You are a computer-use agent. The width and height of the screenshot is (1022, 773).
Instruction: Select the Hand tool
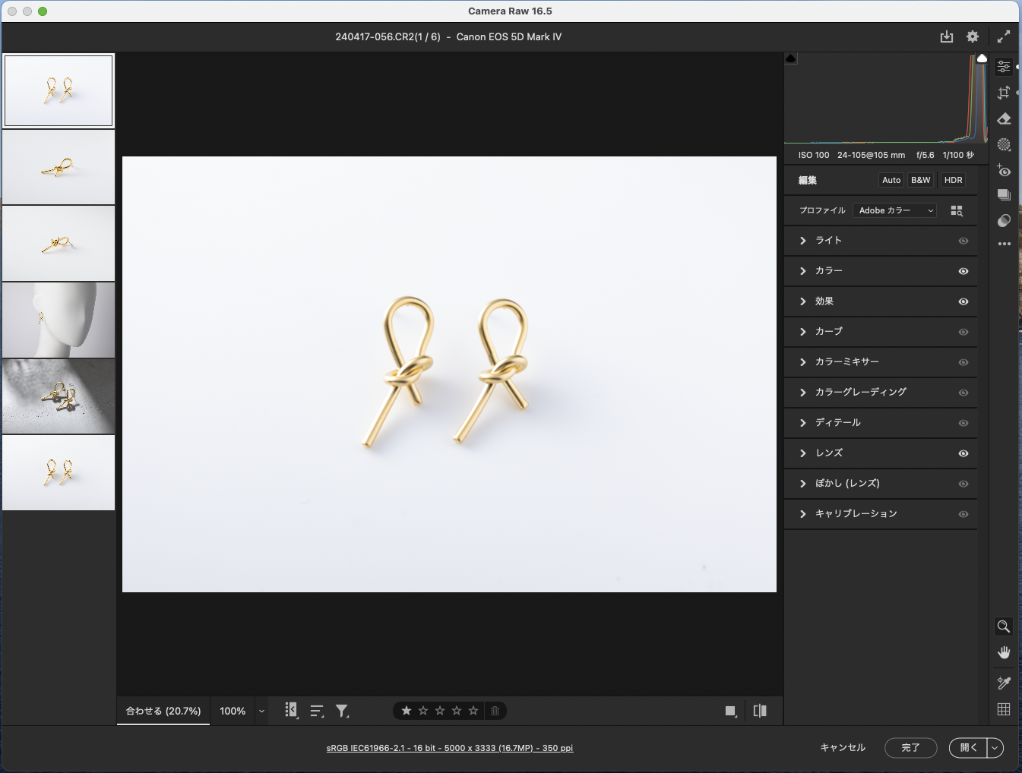tap(1004, 653)
